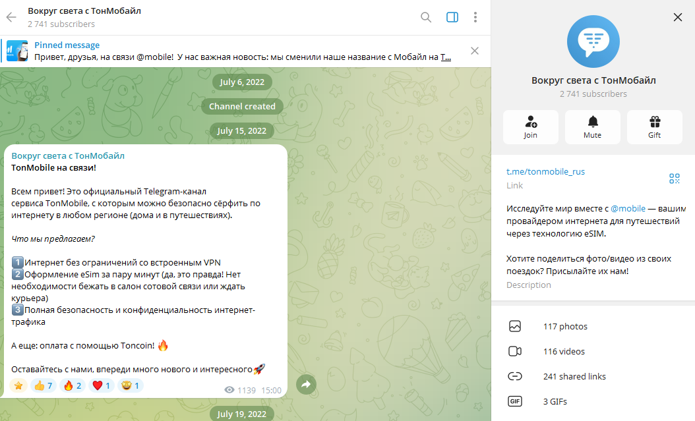Viewport: 695px width, 421px height.
Task: Click the 'TonMobile на связи!' heading
Action: point(53,168)
